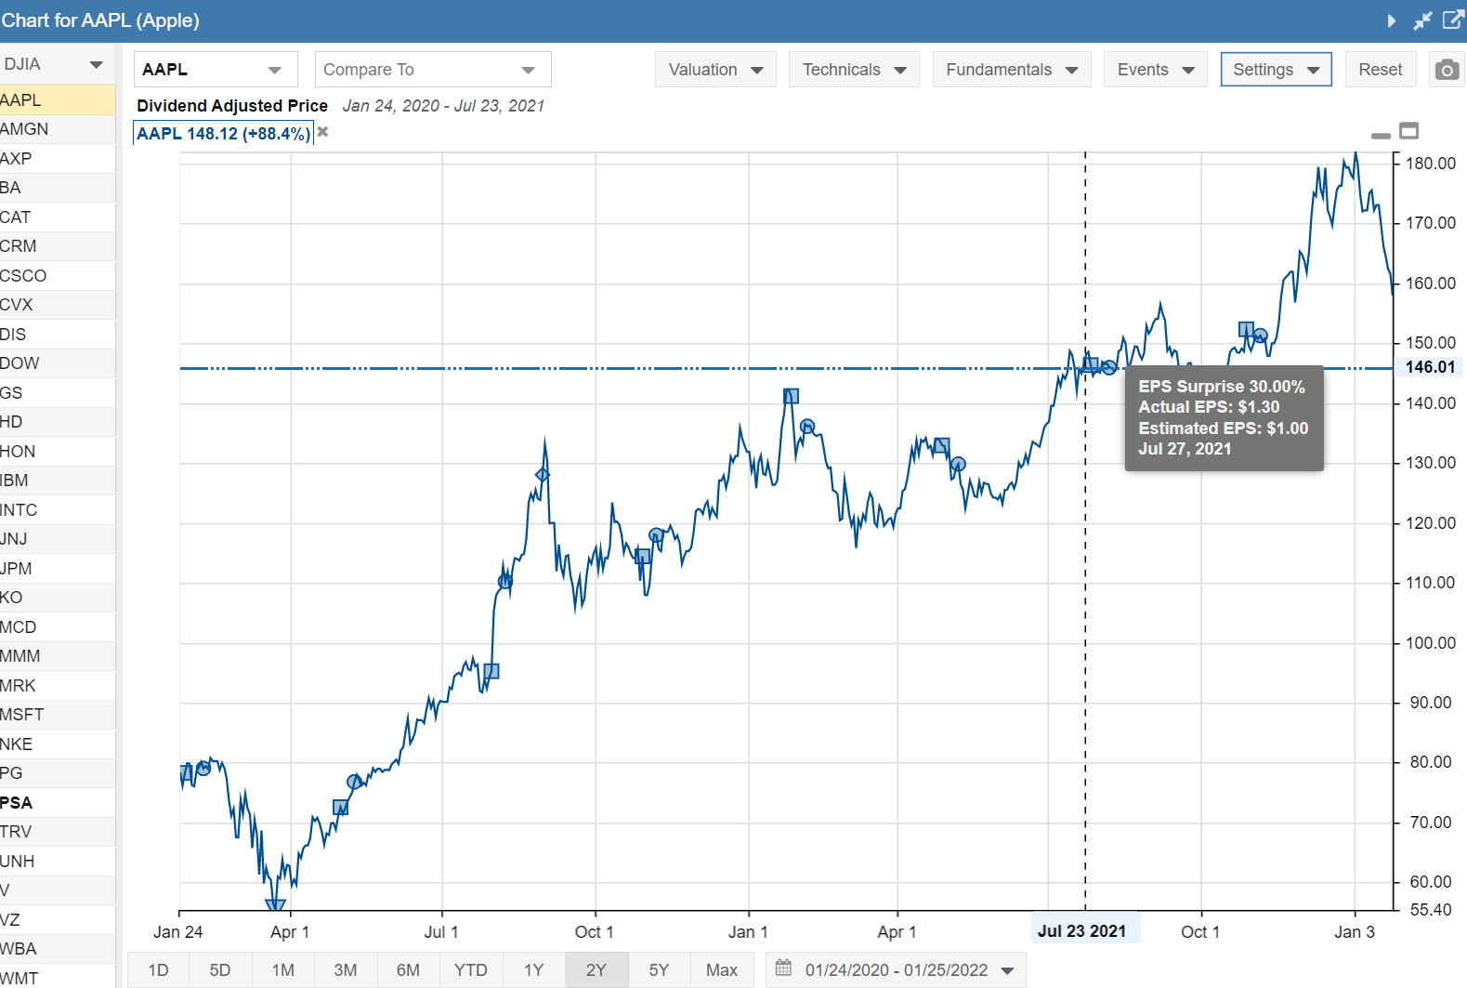Open the Compare To dropdown
1467x988 pixels.
[x=432, y=70]
